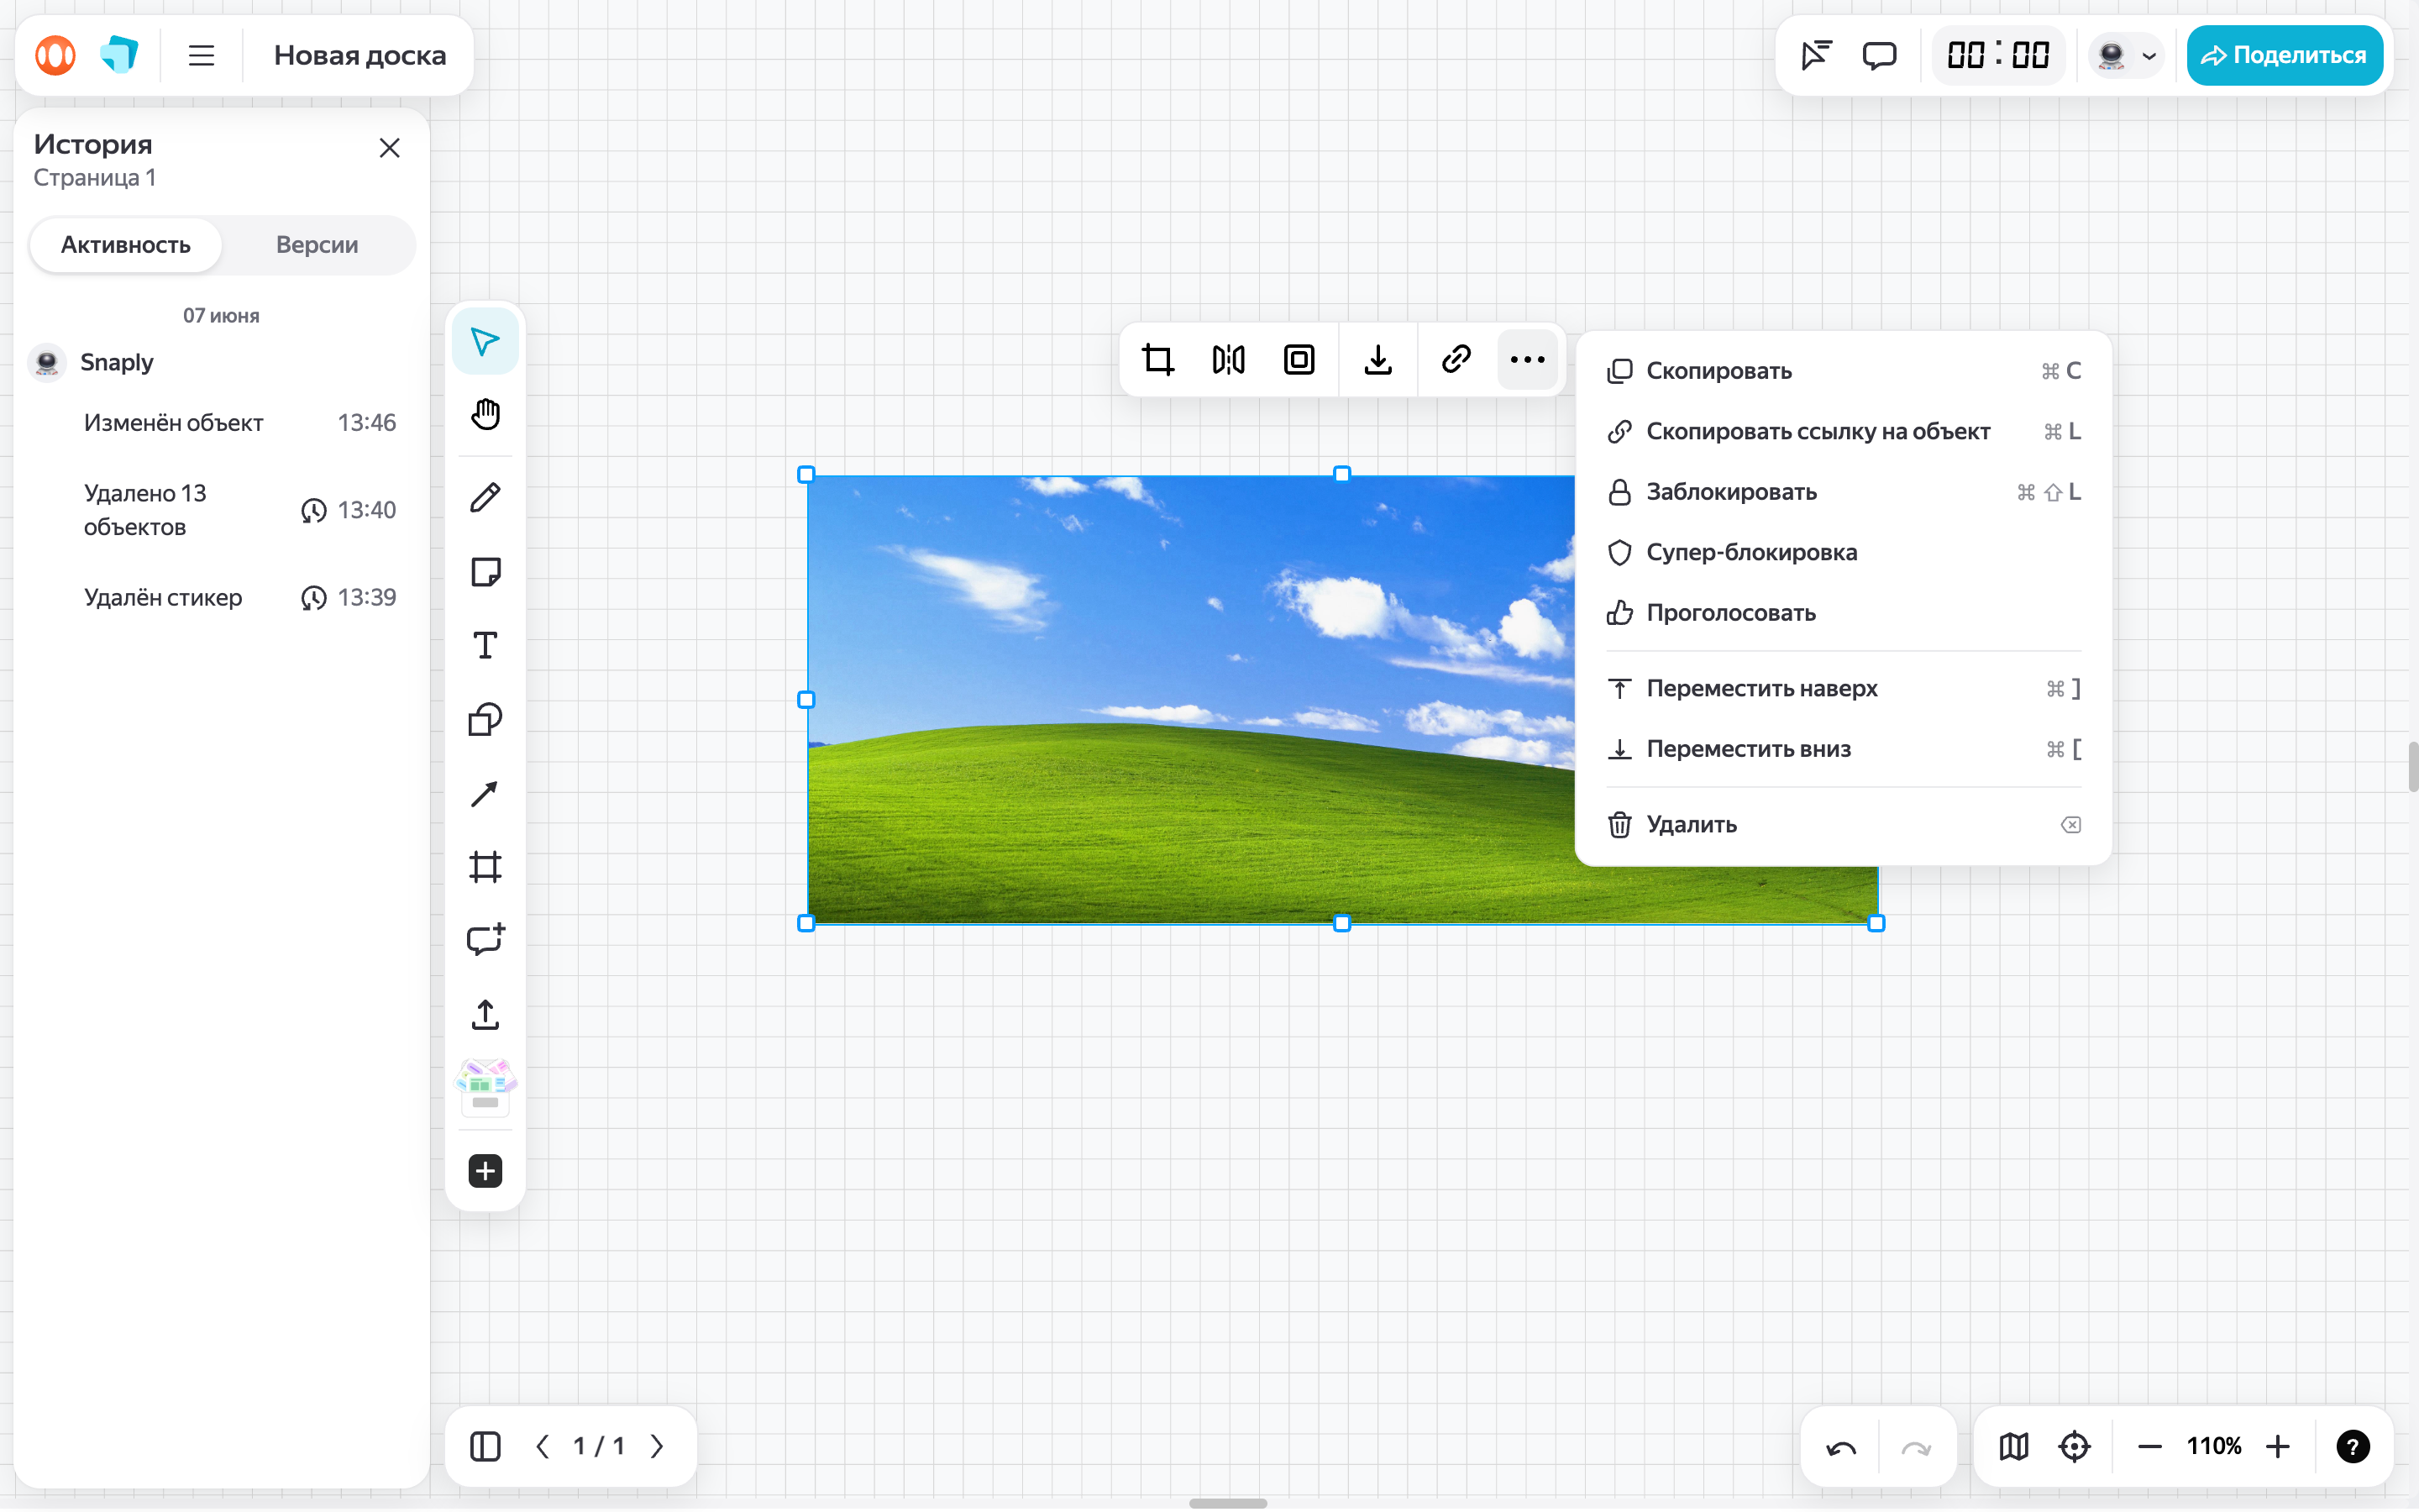Click the vertical scrollbar on right edge
Viewport: 2419px width, 1512px height.
[x=2412, y=767]
